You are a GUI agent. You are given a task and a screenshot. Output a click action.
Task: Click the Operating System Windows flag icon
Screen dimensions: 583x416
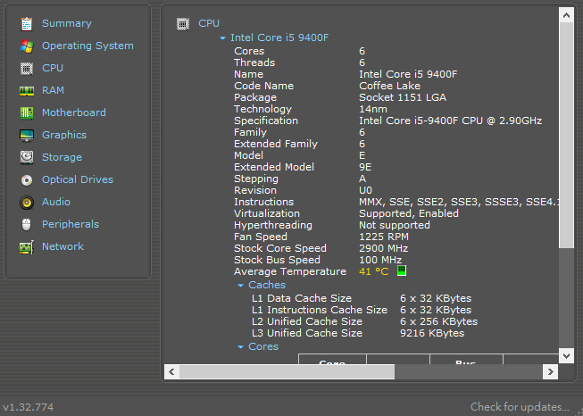click(x=27, y=46)
